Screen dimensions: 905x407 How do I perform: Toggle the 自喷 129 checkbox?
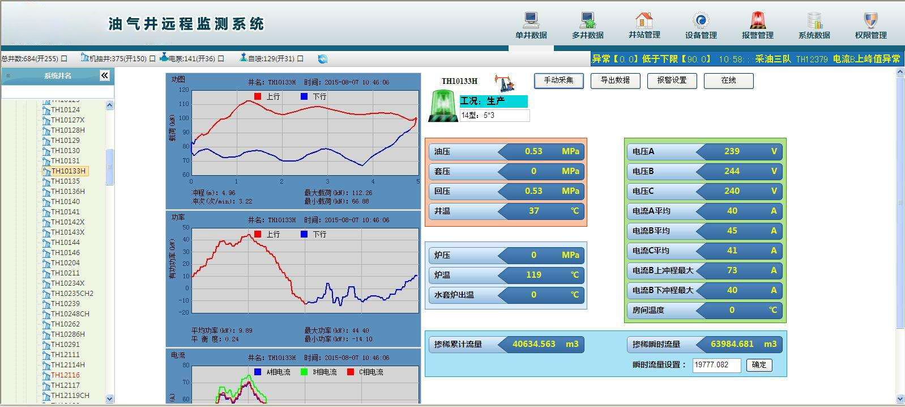(x=300, y=58)
